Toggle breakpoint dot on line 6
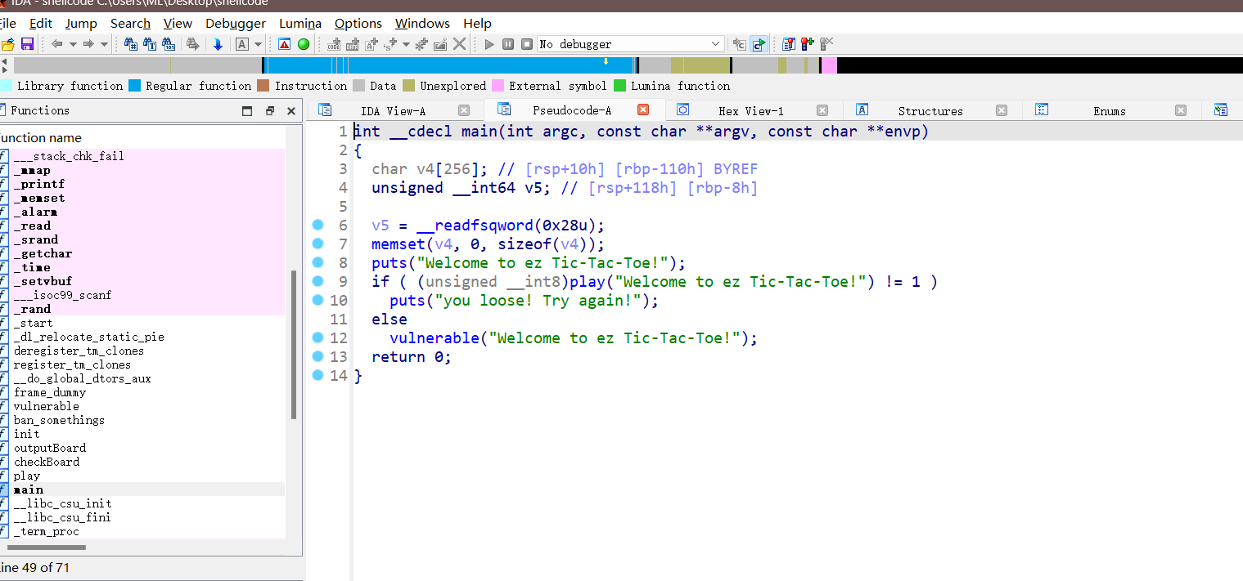 click(x=318, y=225)
